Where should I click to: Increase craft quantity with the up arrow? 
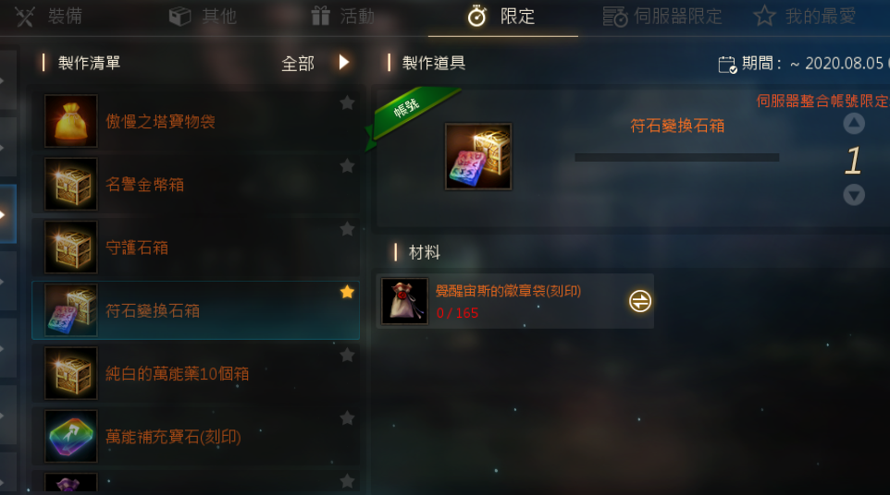pyautogui.click(x=854, y=124)
